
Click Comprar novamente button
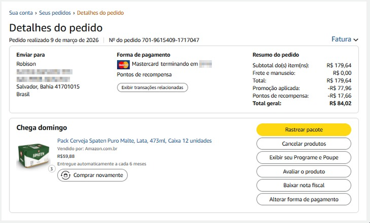click(x=92, y=175)
